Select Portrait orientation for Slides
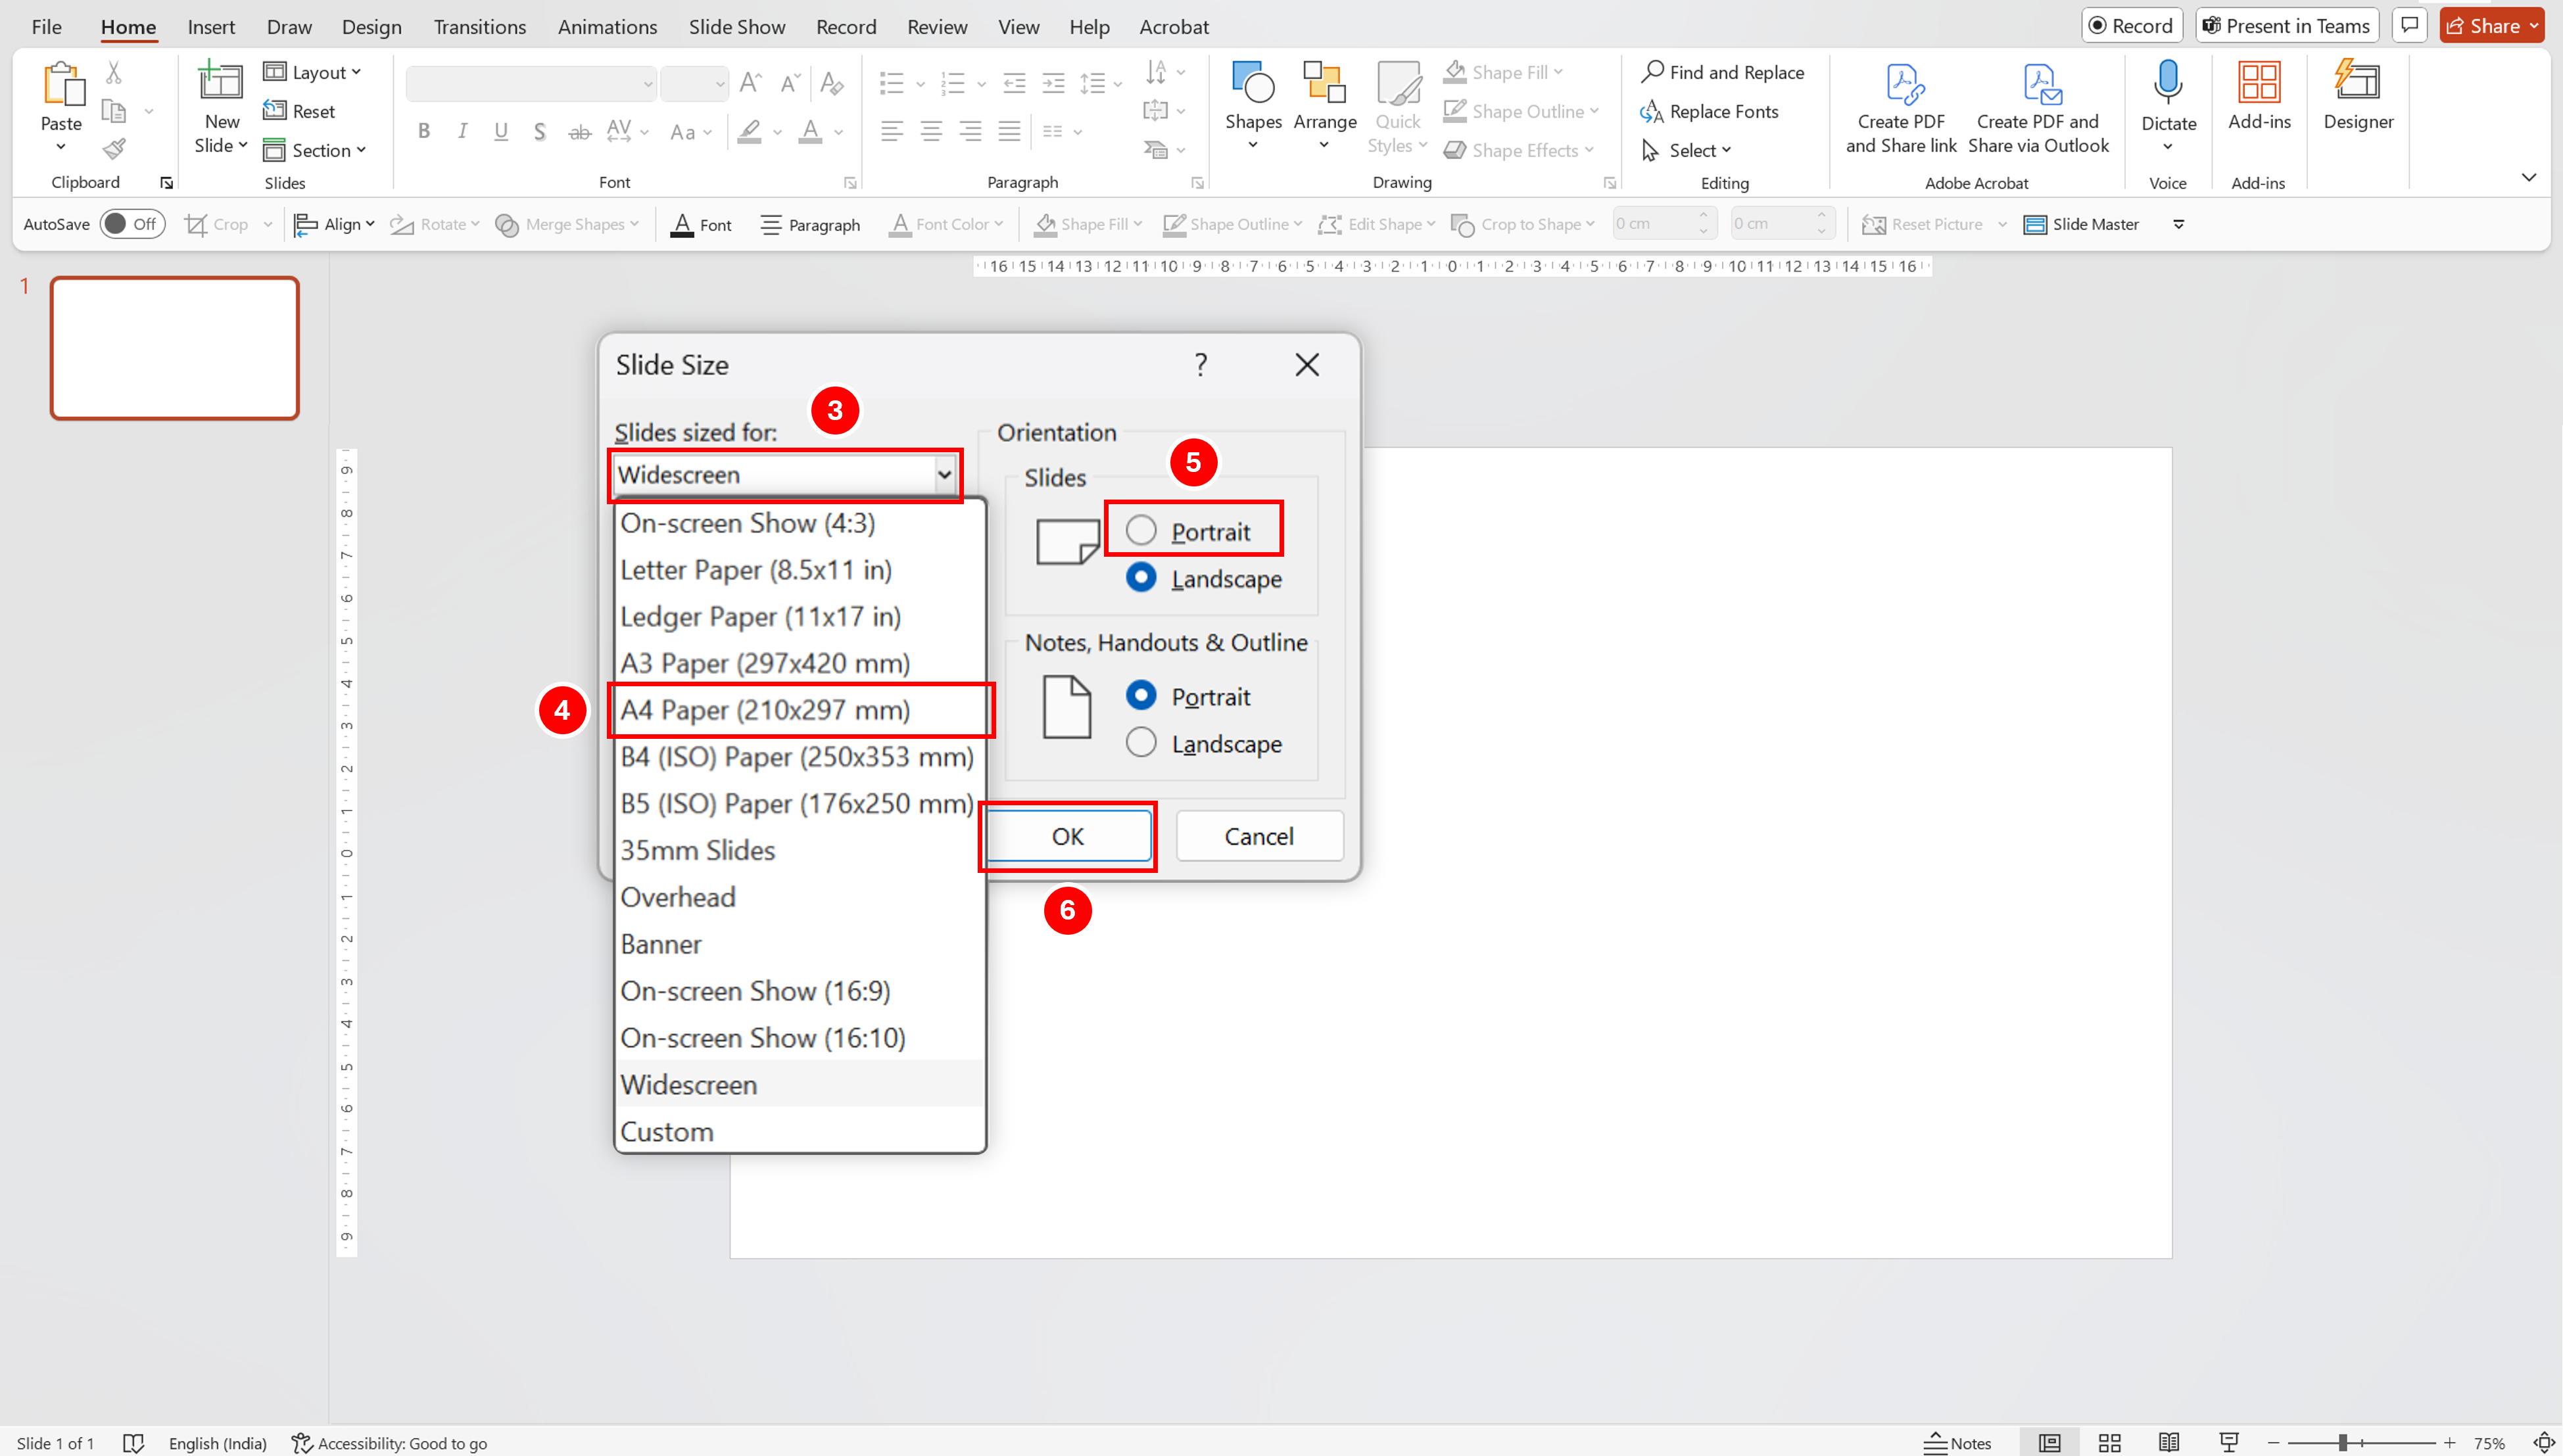The height and width of the screenshot is (1456, 2563). pyautogui.click(x=1140, y=531)
